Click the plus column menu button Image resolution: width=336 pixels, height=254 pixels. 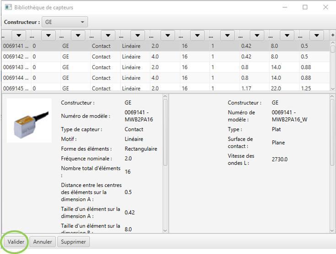click(333, 35)
